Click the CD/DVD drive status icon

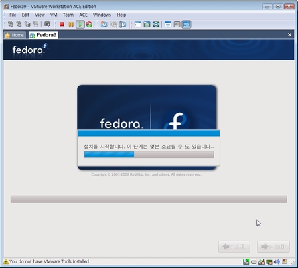[x=246, y=261]
